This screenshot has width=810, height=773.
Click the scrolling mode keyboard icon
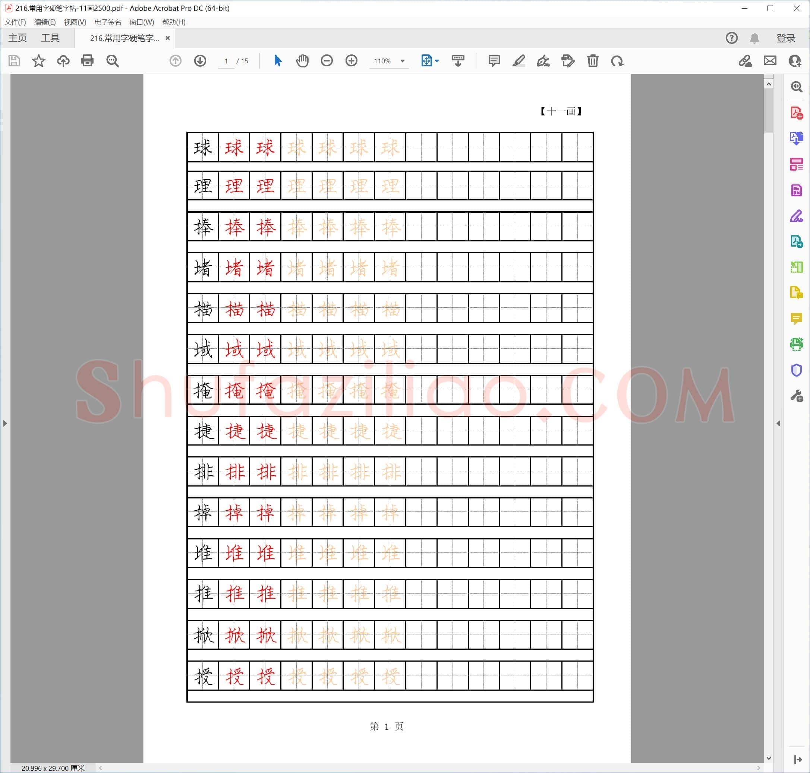[458, 61]
